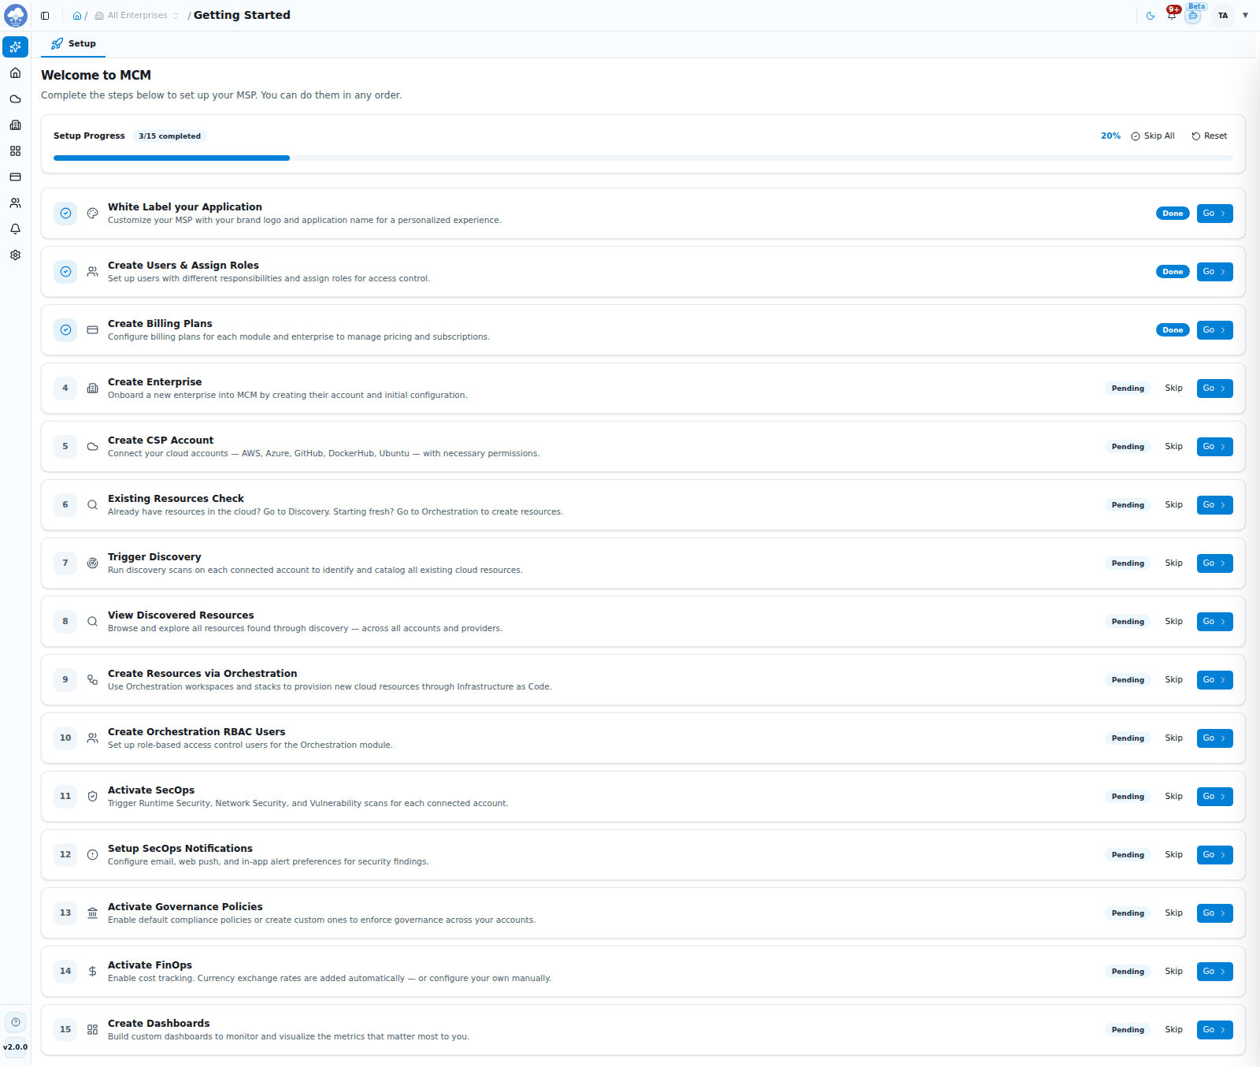Click the help question mark icon
This screenshot has width=1260, height=1067.
click(x=15, y=1022)
